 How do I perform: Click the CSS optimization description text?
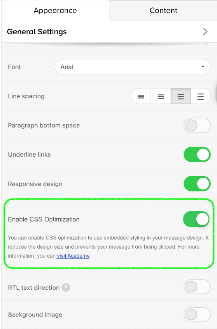pyautogui.click(x=108, y=247)
